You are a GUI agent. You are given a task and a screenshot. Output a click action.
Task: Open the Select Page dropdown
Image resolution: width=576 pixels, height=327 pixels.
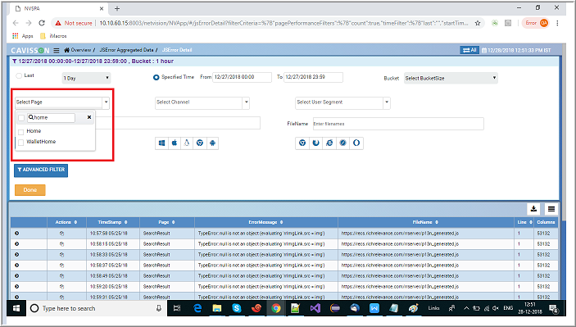coord(62,102)
